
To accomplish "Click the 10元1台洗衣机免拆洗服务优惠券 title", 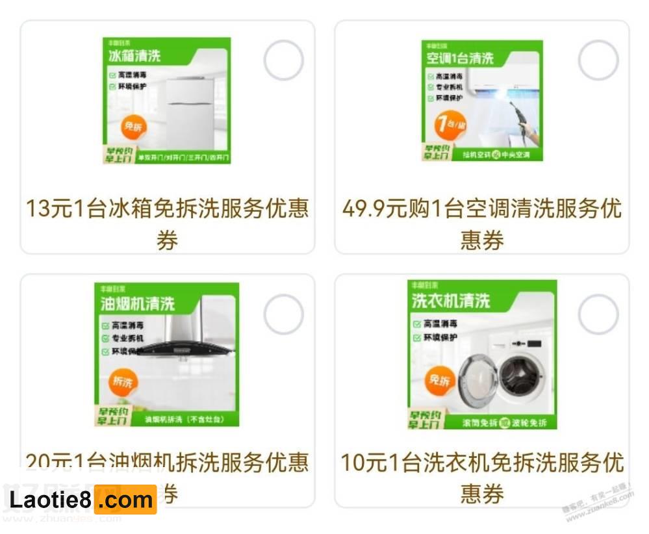I will tap(482, 477).
